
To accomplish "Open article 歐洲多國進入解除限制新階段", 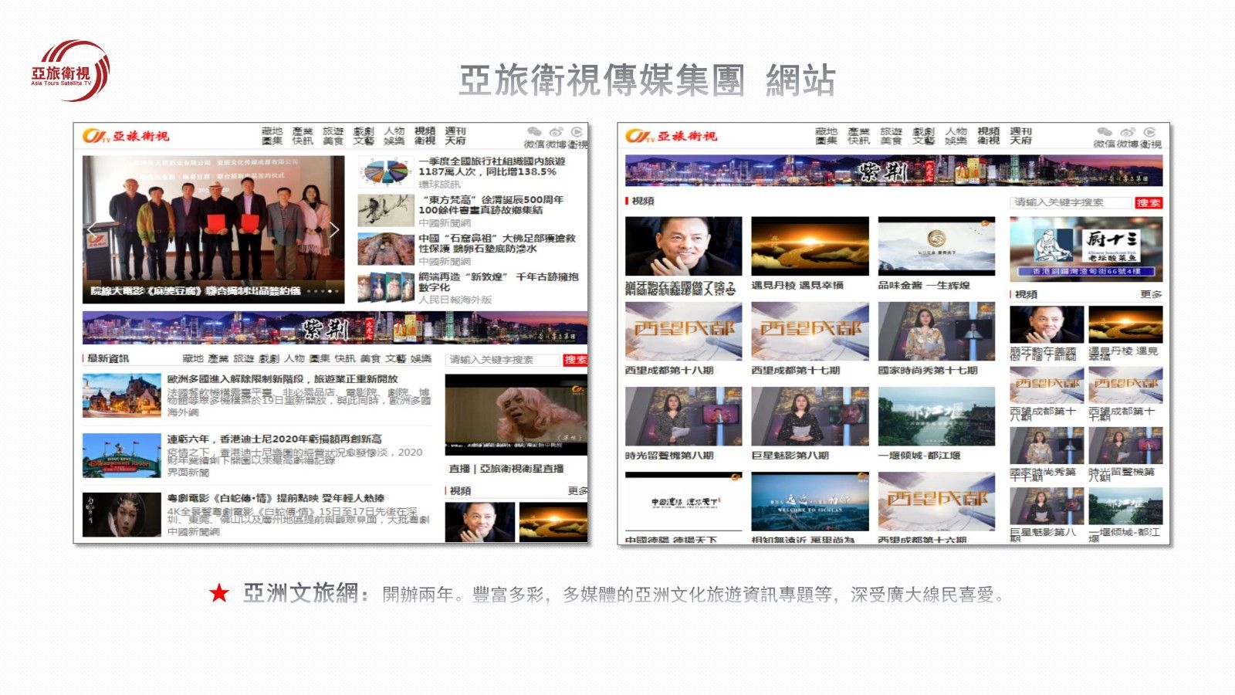I will (x=283, y=379).
